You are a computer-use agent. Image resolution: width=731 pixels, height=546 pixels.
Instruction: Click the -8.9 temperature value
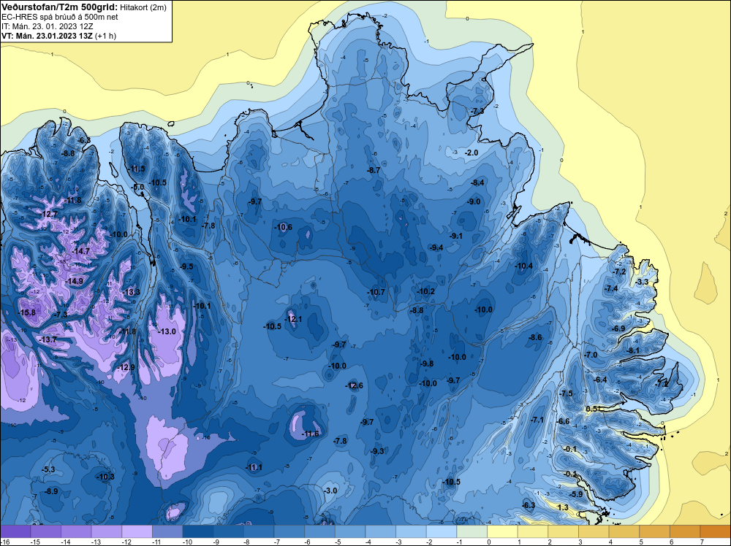click(x=51, y=491)
